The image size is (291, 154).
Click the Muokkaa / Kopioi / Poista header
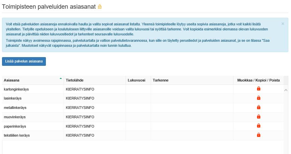pos(258,80)
